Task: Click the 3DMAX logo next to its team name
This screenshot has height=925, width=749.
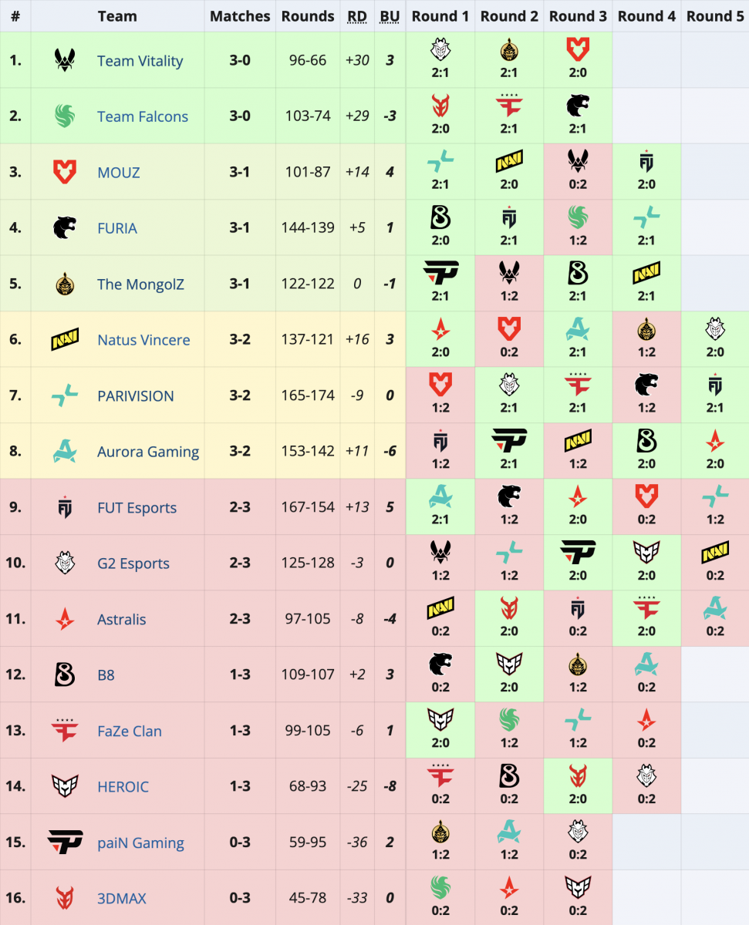Action: pyautogui.click(x=65, y=898)
